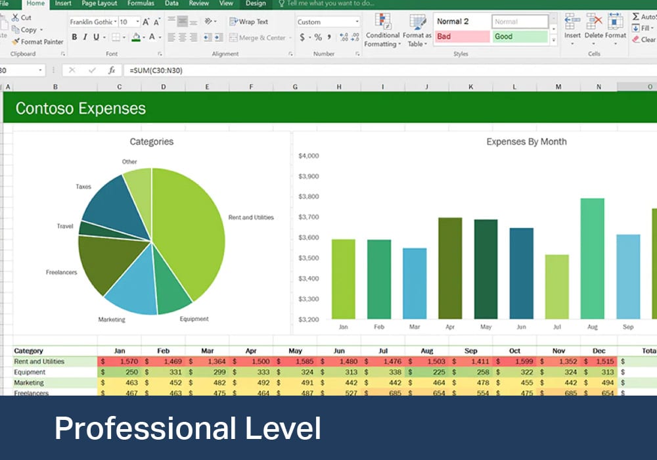Click the Fill button in Editing
The width and height of the screenshot is (657, 460).
[x=643, y=28]
